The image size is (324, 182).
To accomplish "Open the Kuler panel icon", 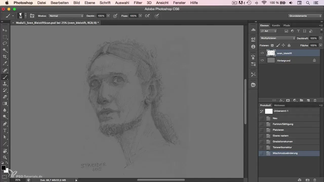I will 253,85.
